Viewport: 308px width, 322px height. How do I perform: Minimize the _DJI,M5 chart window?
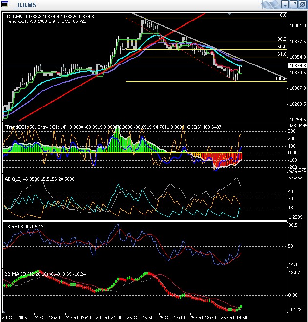285,4
